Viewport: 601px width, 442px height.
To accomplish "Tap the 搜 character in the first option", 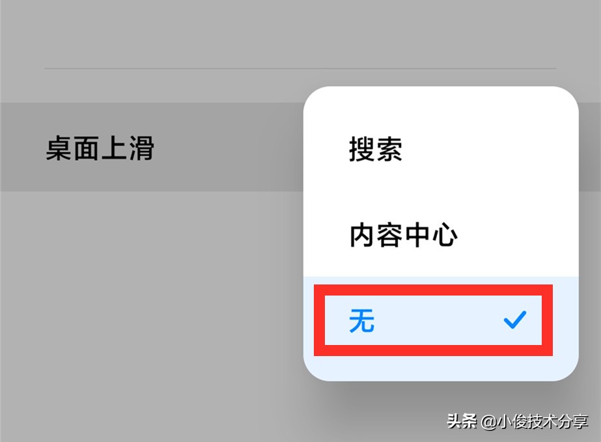I will [x=361, y=148].
